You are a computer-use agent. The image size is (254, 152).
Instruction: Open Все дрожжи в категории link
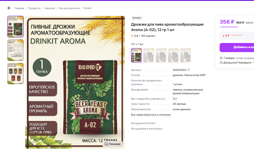click(147, 129)
